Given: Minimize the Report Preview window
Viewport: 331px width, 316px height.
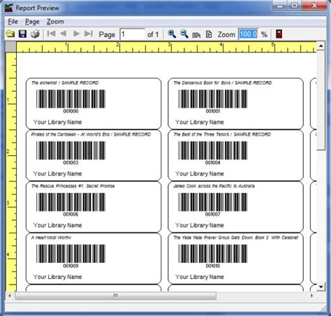Looking at the screenshot, I should (280, 6).
